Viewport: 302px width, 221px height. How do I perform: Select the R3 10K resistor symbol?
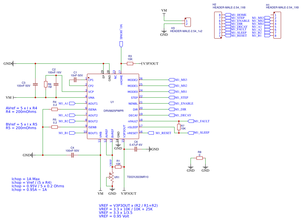(130, 64)
